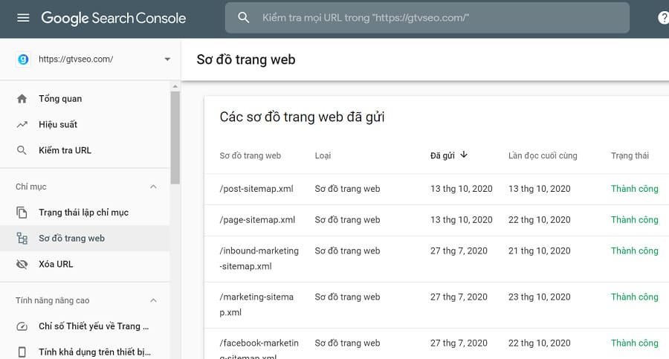This screenshot has height=359, width=669.
Task: Click the Google Search Console logo
Action: coord(114,18)
